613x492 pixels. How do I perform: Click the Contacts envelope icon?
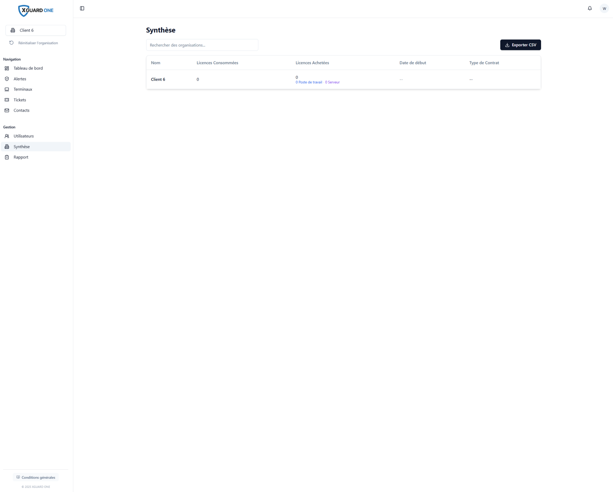(x=7, y=110)
